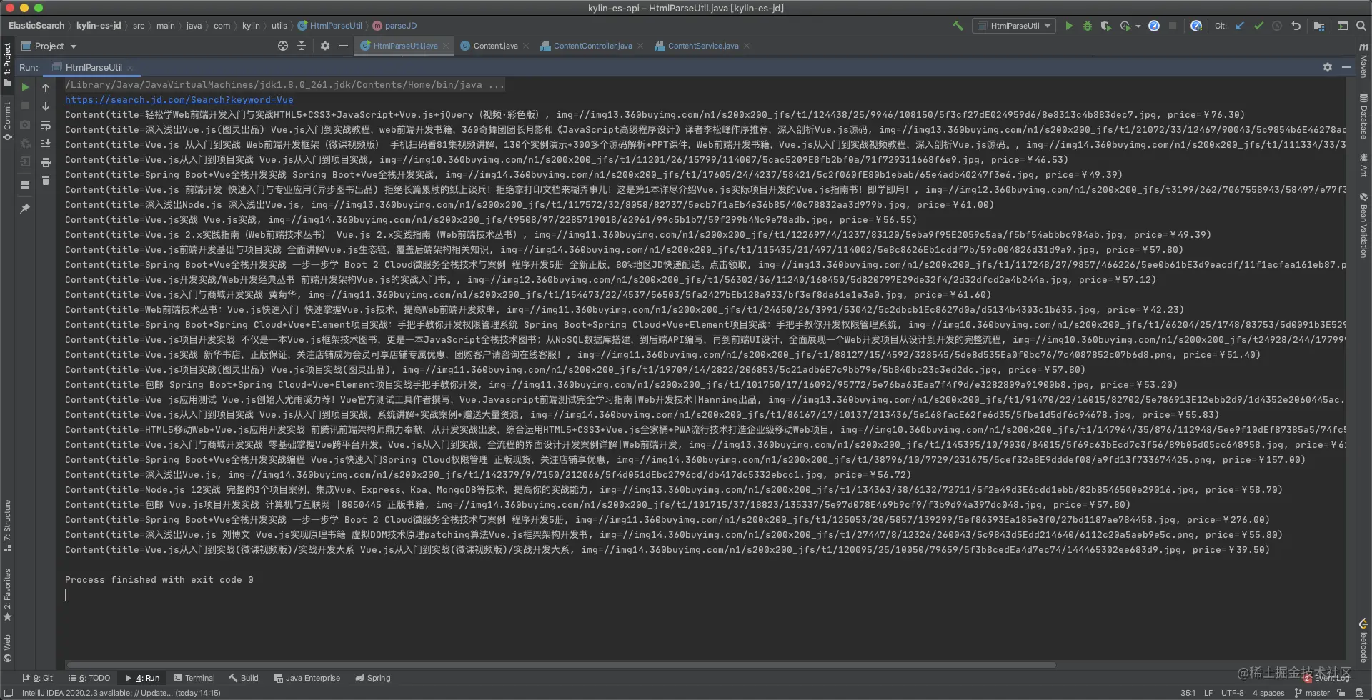Image resolution: width=1372 pixels, height=700 pixels.
Task: Click the kylin-es-jd breadcrumb
Action: pyautogui.click(x=99, y=26)
